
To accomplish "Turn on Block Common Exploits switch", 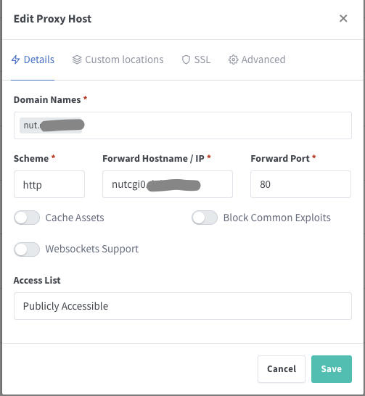I will (x=205, y=218).
